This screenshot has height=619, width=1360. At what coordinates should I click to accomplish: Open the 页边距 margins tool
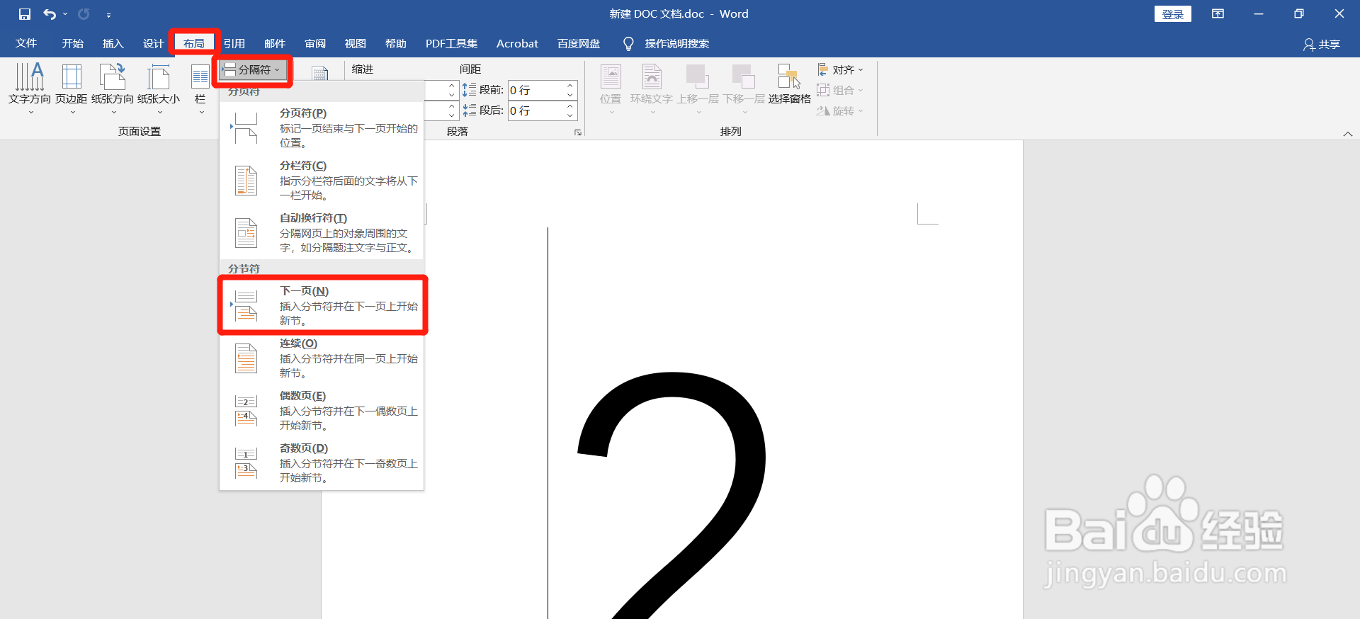tap(72, 88)
